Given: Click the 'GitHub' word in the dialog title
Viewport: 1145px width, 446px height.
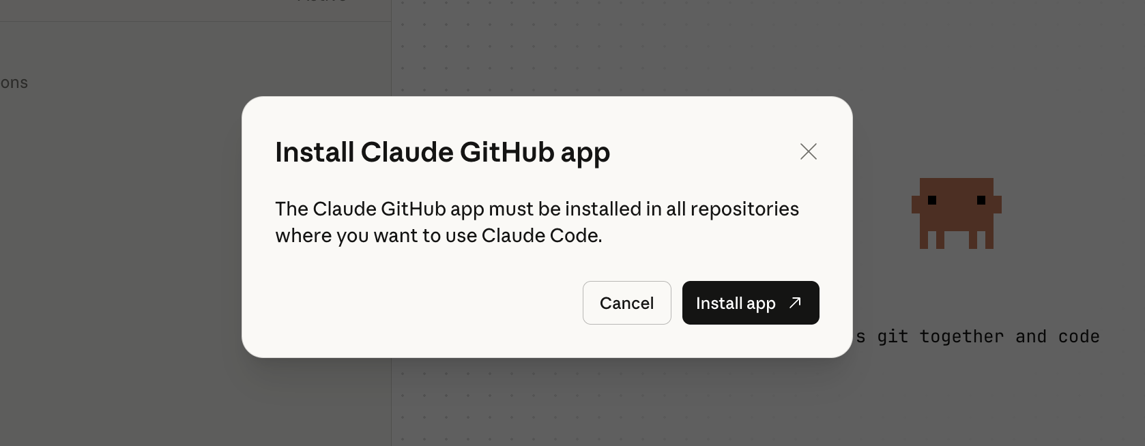Looking at the screenshot, I should (x=507, y=152).
